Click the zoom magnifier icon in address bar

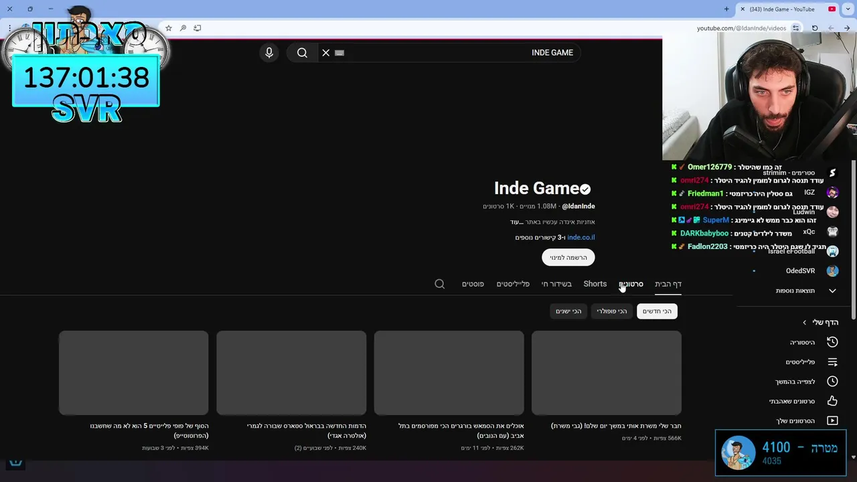coord(183,28)
